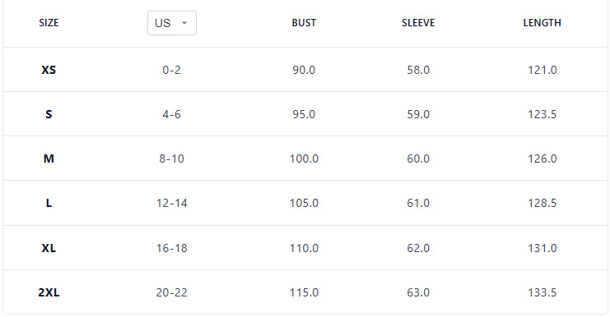This screenshot has height=317, width=610.
Task: Click the 0-2 US size cell
Action: [x=171, y=70]
